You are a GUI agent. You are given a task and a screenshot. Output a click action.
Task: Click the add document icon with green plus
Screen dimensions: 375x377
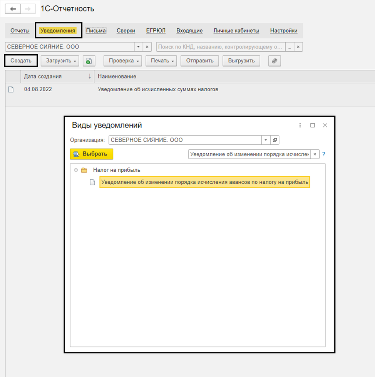[89, 61]
